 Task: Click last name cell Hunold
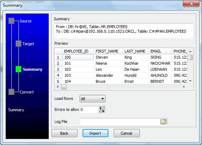(x=135, y=75)
